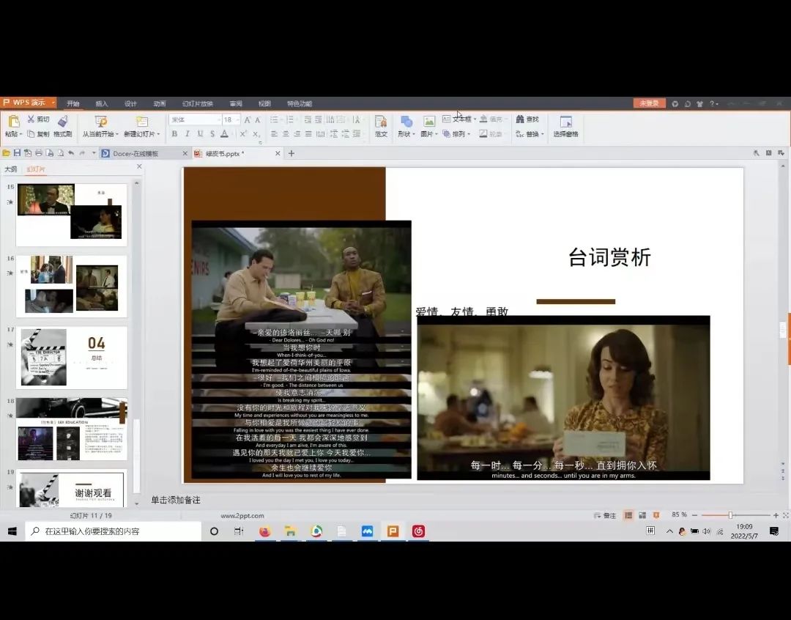The image size is (791, 620).
Task: Open the Selection Pane (选择窗格)
Action: (x=565, y=126)
